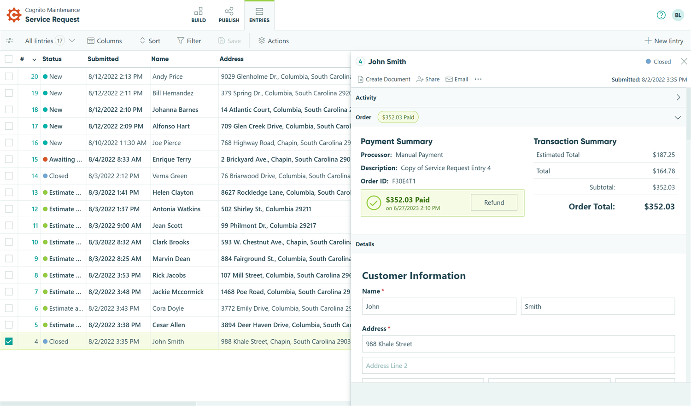
Task: Click the horizontal scrollbar under the entries table
Action: (x=98, y=403)
